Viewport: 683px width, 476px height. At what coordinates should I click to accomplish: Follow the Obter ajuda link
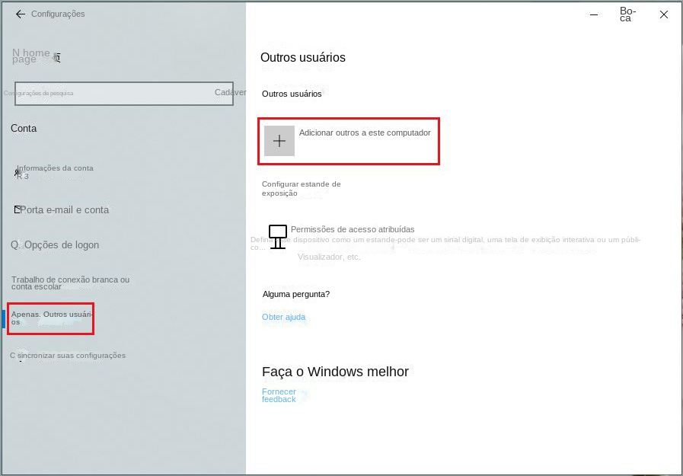283,317
